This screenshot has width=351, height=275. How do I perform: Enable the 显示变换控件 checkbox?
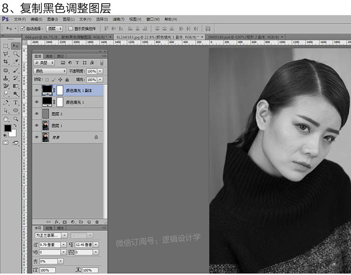coord(71,29)
